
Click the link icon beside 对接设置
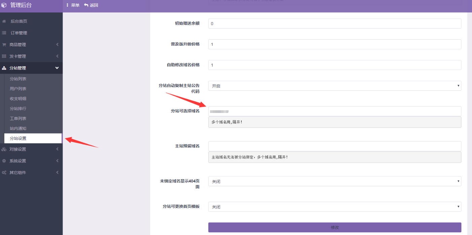pyautogui.click(x=4, y=149)
